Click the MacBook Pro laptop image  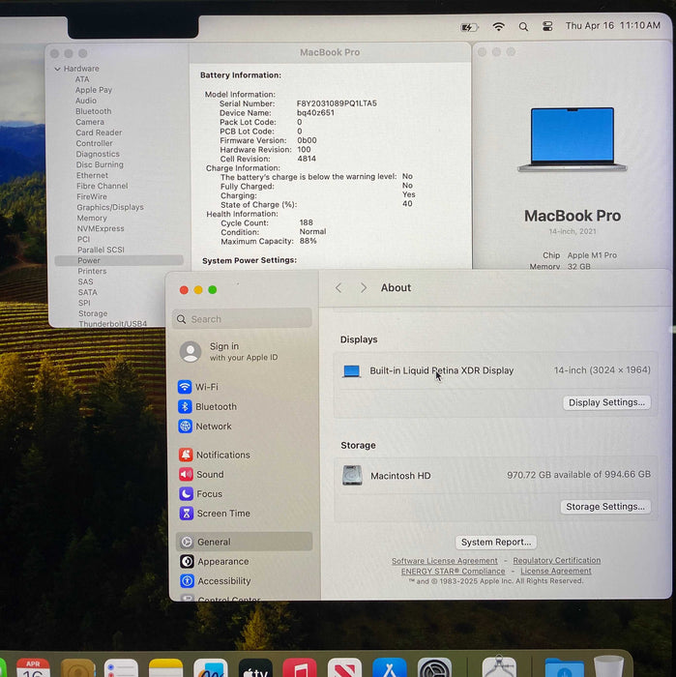tap(573, 139)
